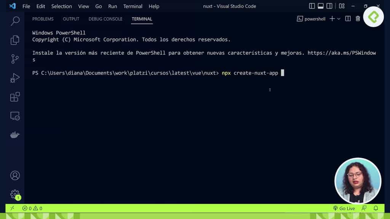Screen dimensions: 390x219
Task: Select the powershell terminal in the list
Action: [311, 19]
